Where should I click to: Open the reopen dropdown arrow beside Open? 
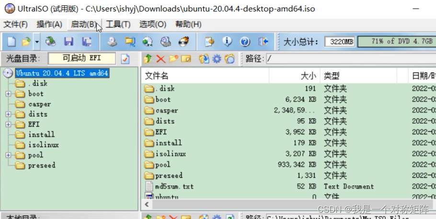37,42
